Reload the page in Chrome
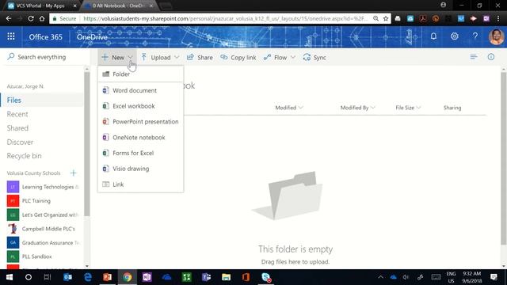Image resolution: width=507 pixels, height=285 pixels. (31, 18)
